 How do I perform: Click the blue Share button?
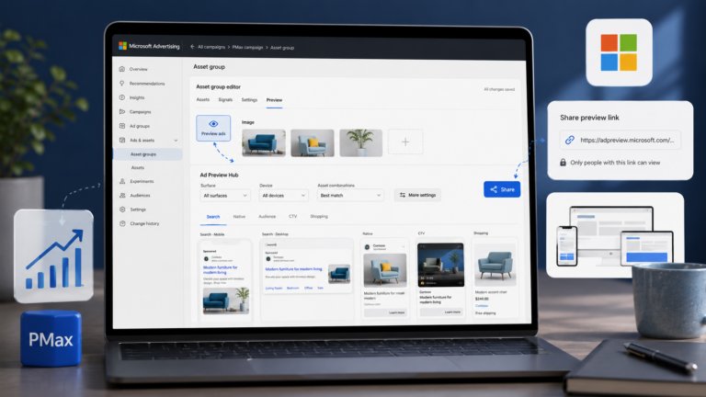tap(502, 189)
